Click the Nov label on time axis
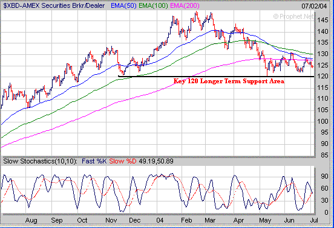Image resolution: width=334 pixels, height=228 pixels. [x=111, y=220]
